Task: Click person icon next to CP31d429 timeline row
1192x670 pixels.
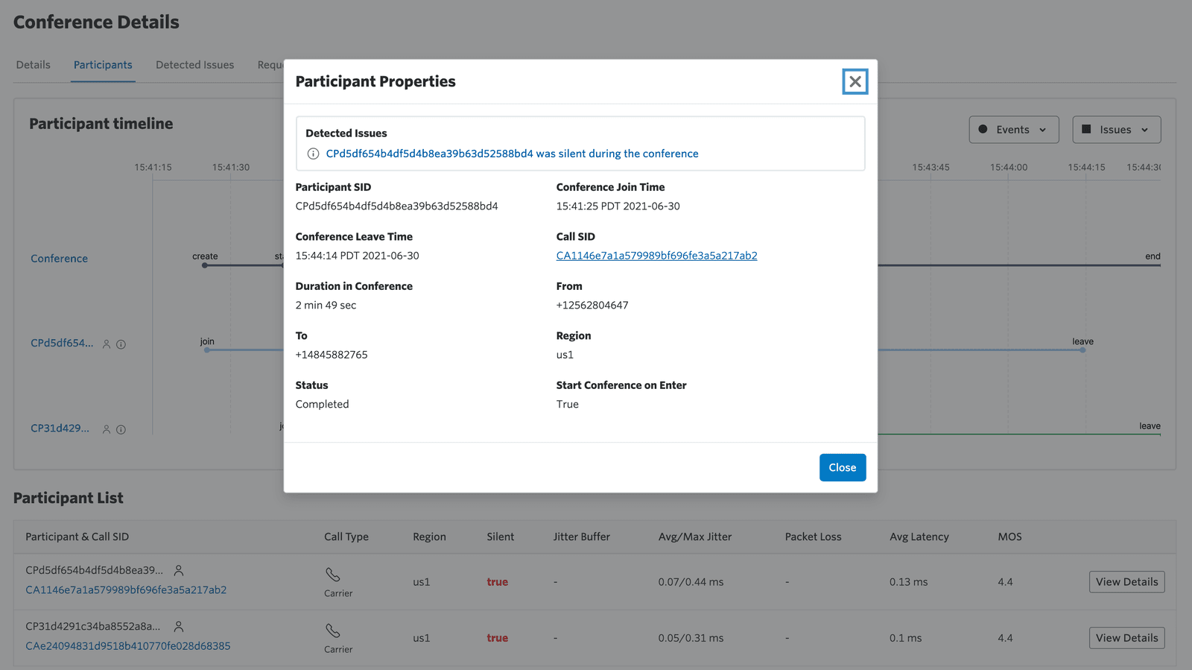Action: pos(107,429)
